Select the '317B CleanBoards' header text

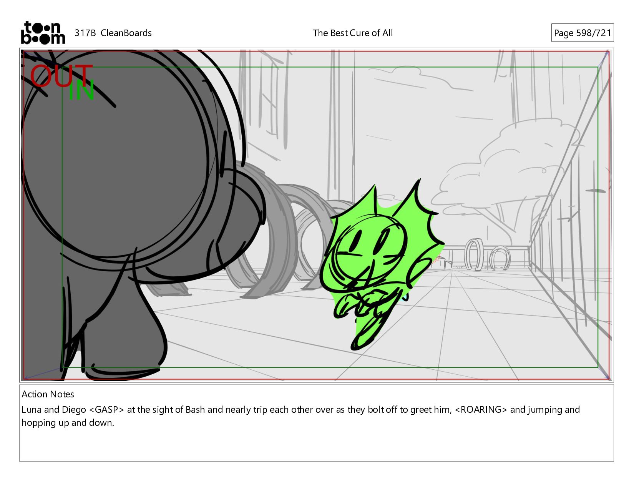[x=113, y=33]
